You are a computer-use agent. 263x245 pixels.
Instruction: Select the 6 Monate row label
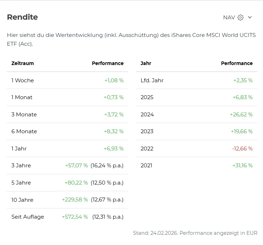coord(24,131)
